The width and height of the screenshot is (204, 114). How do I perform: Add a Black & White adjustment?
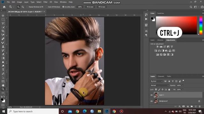click(x=163, y=51)
